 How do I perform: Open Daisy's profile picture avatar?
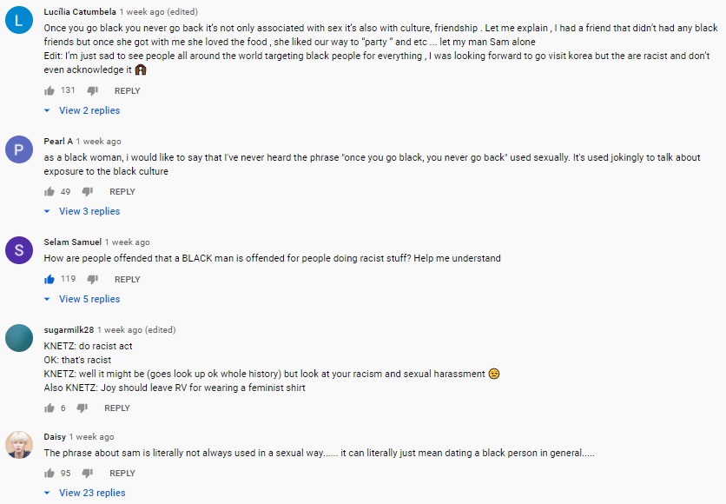coord(19,445)
